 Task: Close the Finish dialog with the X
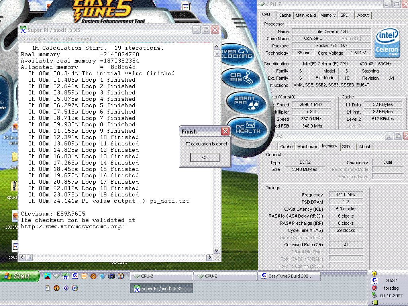click(225, 131)
